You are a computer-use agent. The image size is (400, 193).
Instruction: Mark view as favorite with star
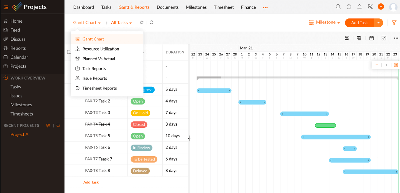tap(142, 22)
